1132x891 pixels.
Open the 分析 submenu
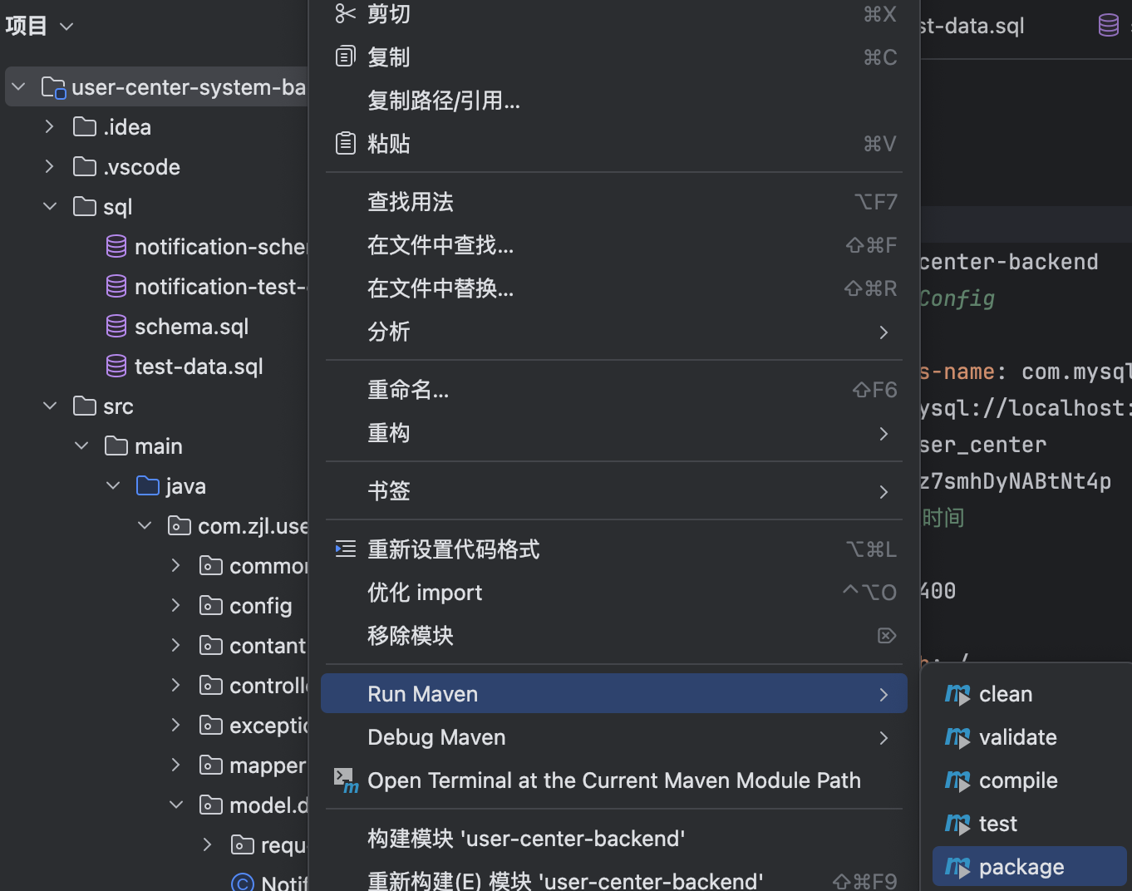click(613, 332)
